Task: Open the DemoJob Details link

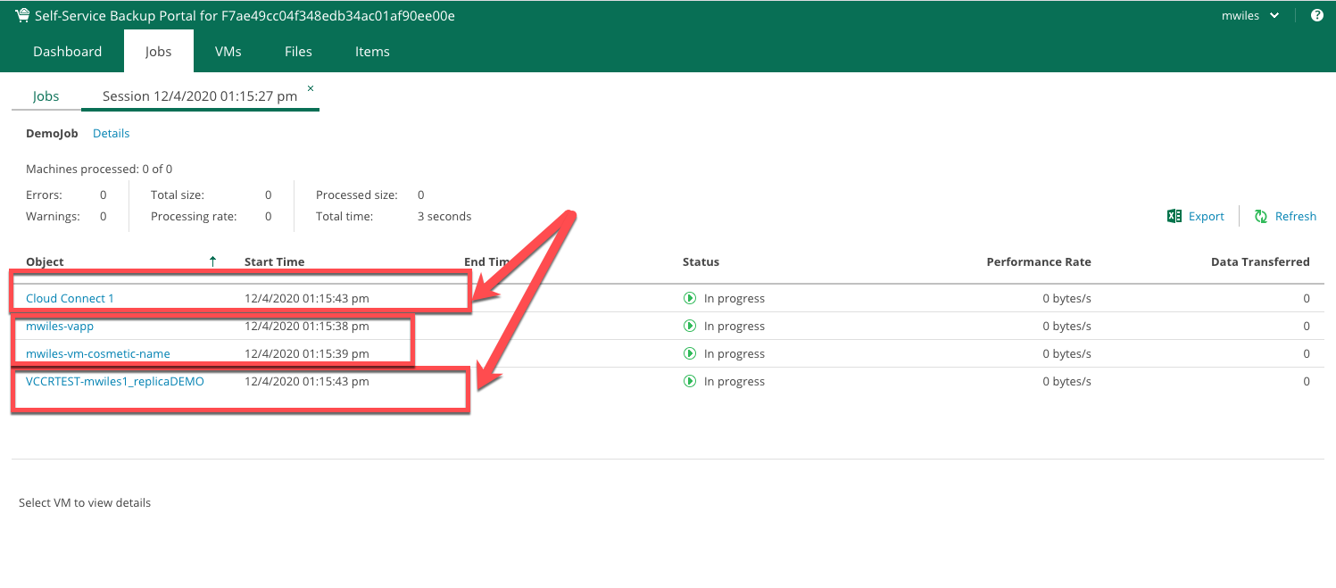Action: pos(112,133)
